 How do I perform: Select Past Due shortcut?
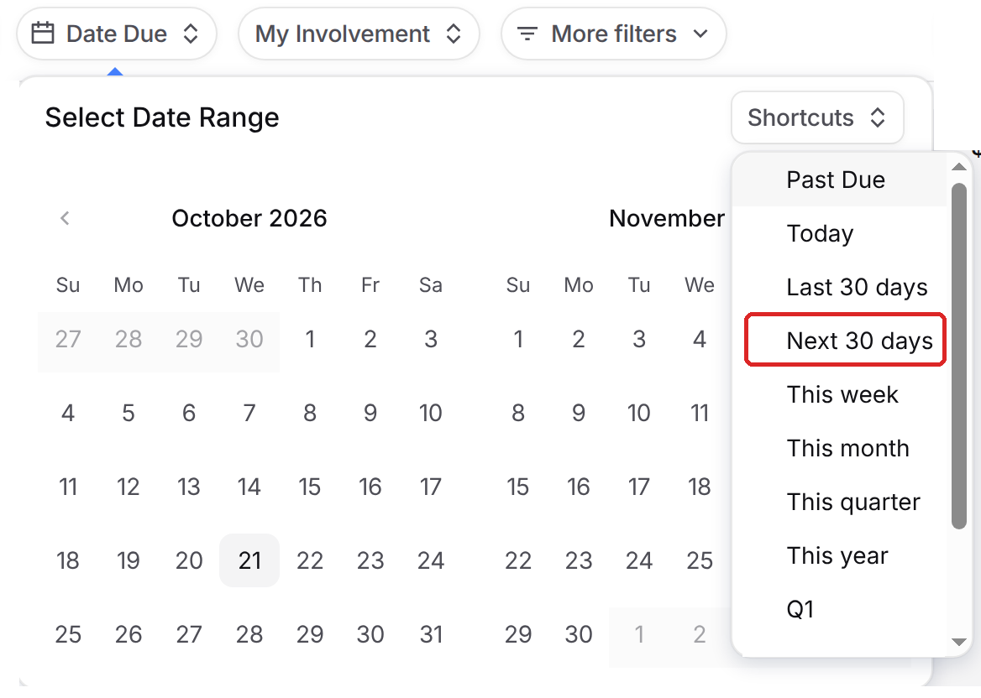(840, 180)
